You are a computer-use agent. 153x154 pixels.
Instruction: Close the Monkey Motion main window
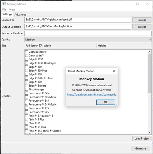148,4
